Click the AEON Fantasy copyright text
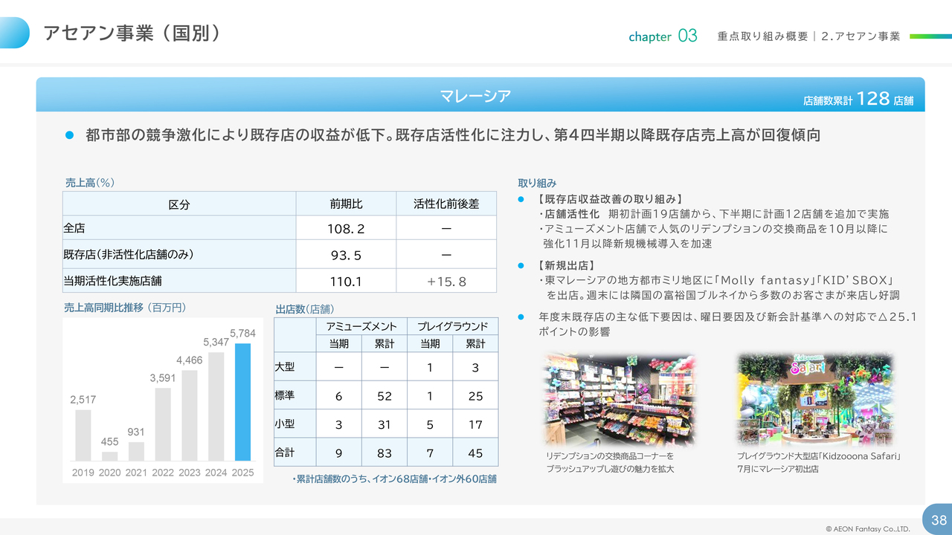This screenshot has height=535, width=952. (867, 529)
